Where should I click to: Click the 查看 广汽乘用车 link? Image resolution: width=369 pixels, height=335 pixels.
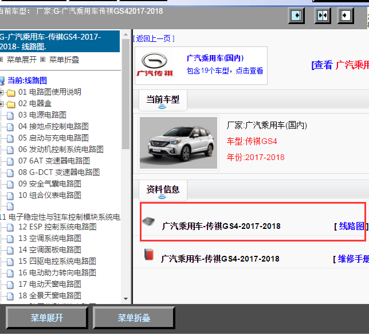[x=340, y=65]
